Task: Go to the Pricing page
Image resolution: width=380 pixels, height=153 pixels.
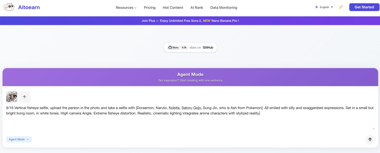Action: [150, 7]
